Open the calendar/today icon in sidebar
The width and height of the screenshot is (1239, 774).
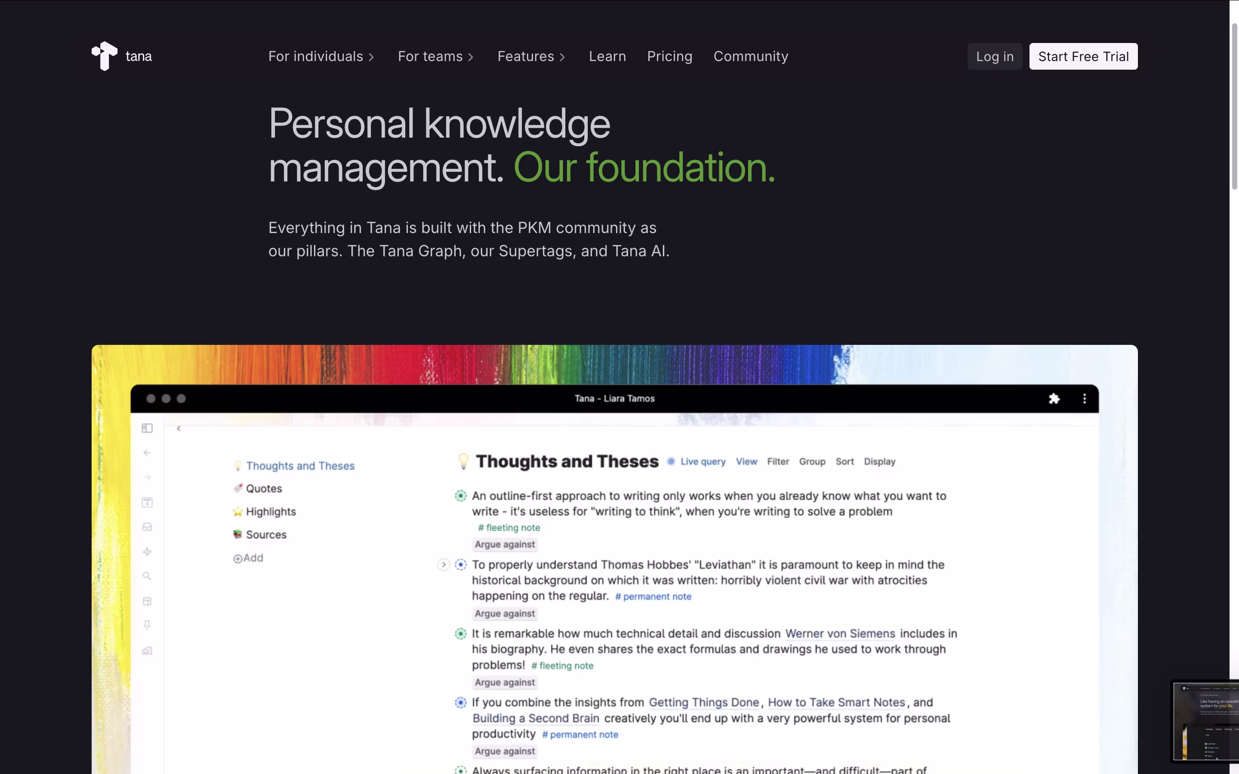point(147,502)
